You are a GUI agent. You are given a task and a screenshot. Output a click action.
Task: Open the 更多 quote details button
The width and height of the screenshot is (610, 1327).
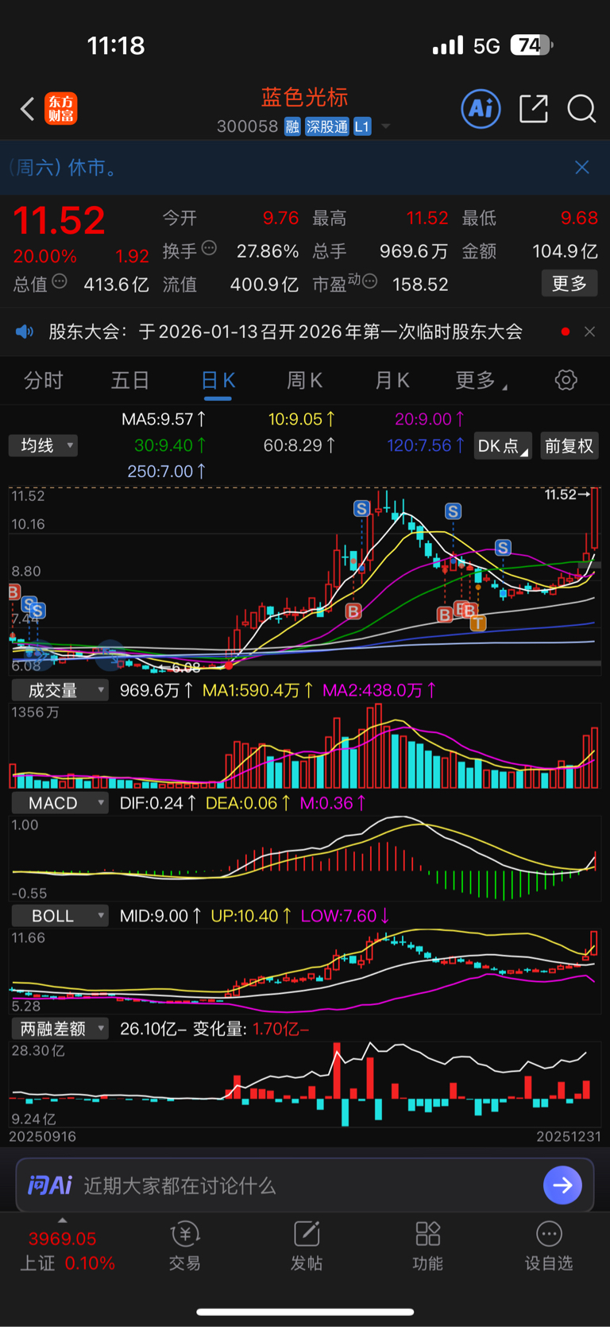tap(569, 283)
